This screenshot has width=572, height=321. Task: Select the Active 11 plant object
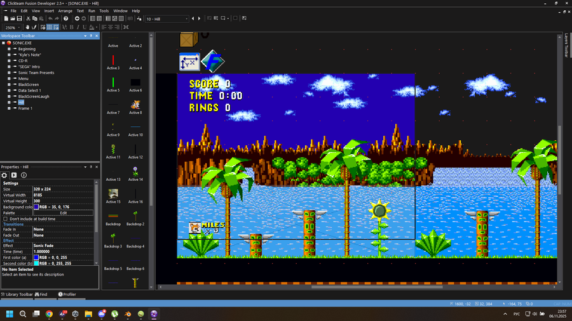point(113,149)
